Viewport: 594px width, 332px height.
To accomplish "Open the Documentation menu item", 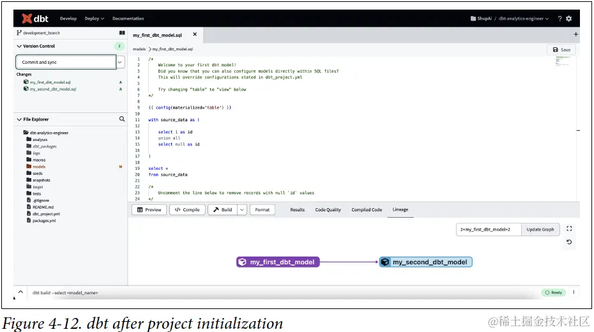I will tap(128, 19).
